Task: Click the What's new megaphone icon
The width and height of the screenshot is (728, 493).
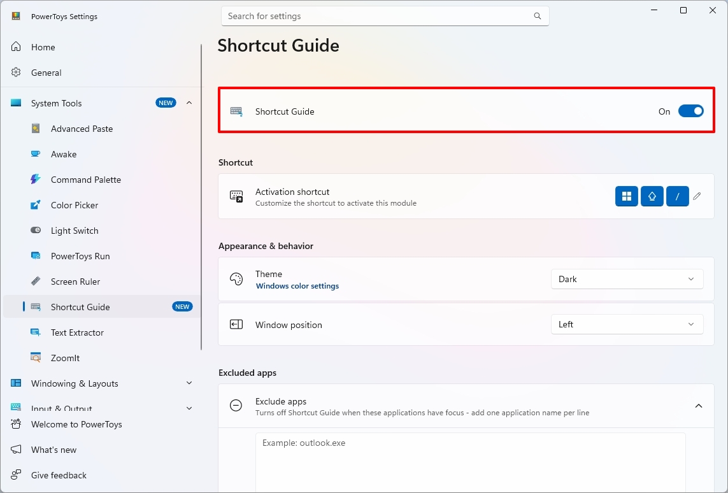Action: click(x=17, y=449)
